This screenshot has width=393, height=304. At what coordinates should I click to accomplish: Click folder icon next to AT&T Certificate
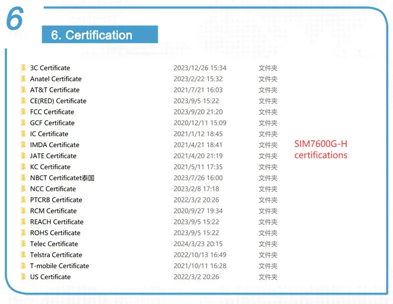(23, 90)
